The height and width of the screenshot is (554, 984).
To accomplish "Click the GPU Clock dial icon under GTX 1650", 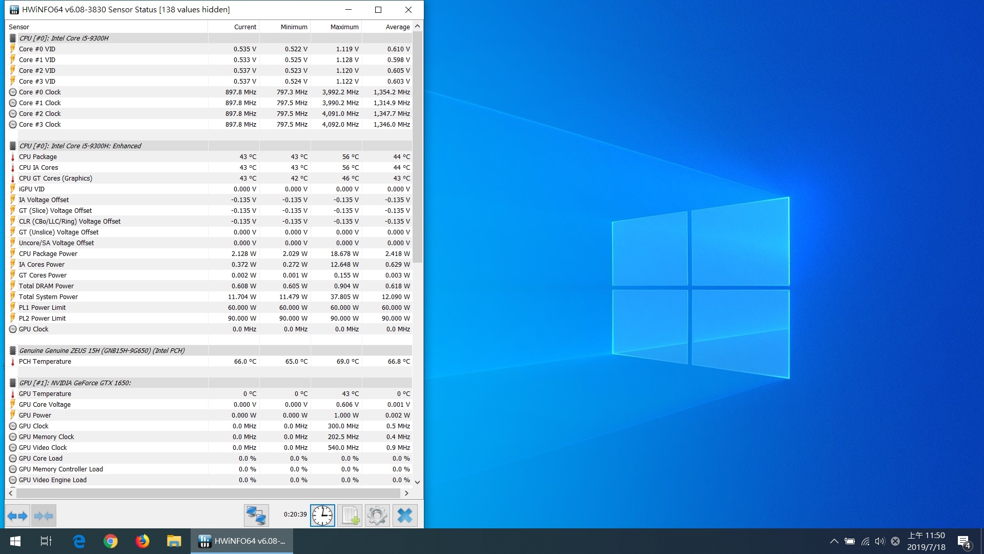I will point(13,426).
